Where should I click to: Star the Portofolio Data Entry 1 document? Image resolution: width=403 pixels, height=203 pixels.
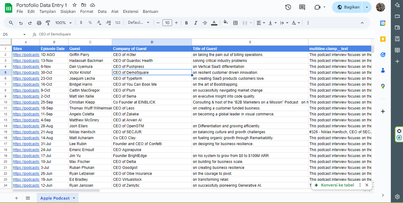pyautogui.click(x=74, y=5)
